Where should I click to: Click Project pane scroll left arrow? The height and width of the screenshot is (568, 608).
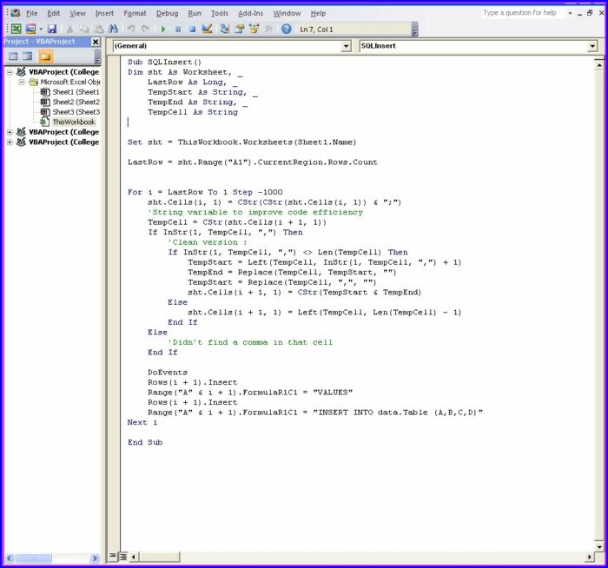click(x=10, y=558)
